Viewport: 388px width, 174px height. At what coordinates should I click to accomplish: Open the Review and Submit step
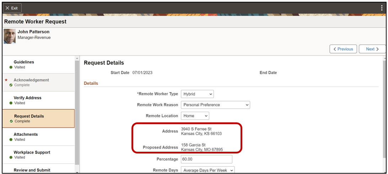[32, 170]
